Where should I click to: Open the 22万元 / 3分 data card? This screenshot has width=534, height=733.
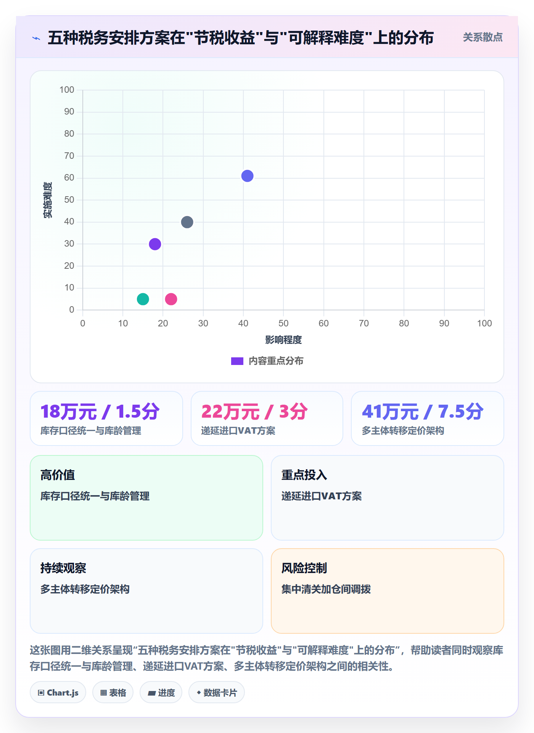pos(267,418)
